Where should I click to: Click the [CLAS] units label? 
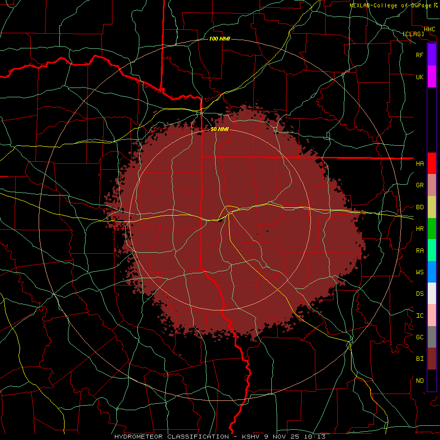point(413,34)
